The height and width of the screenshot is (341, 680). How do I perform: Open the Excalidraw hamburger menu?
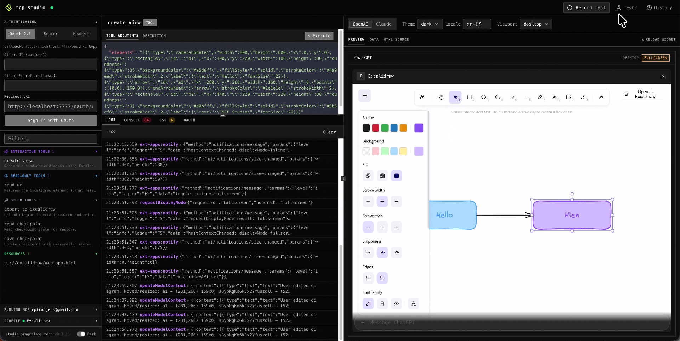click(364, 96)
